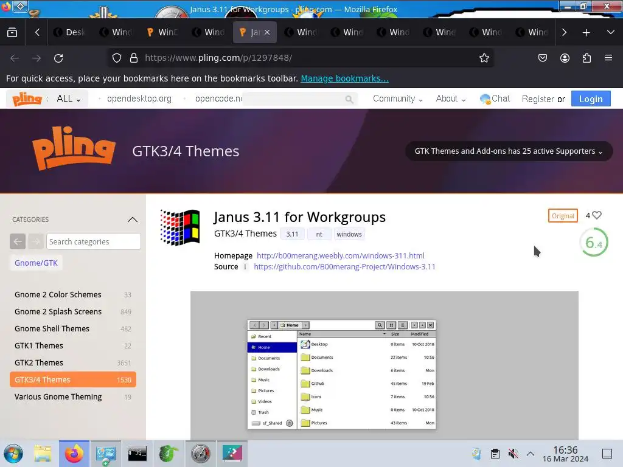Click large Pling logo in banner
This screenshot has width=623, height=467.
(x=74, y=148)
